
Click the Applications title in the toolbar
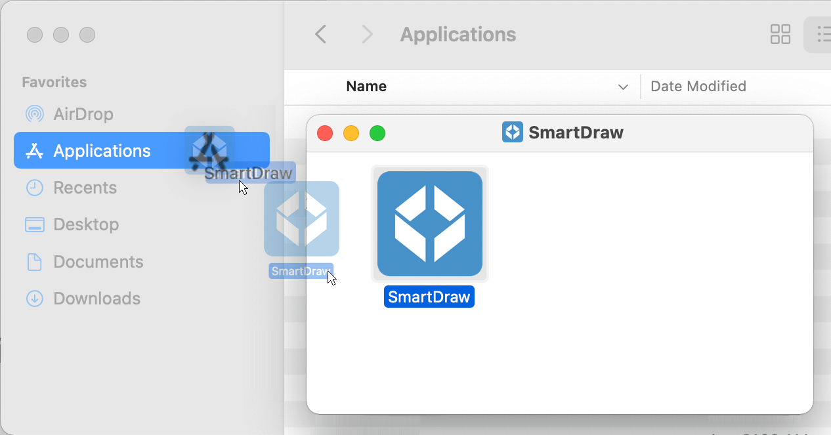tap(458, 34)
